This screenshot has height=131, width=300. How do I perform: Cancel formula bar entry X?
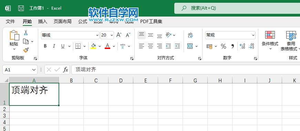pos(49,70)
